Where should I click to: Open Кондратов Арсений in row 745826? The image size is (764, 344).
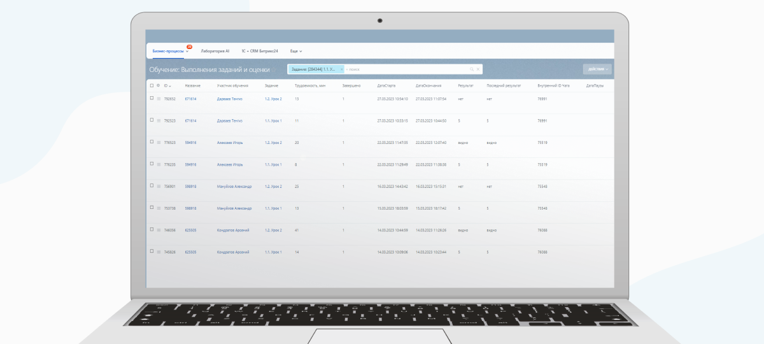[233, 252]
